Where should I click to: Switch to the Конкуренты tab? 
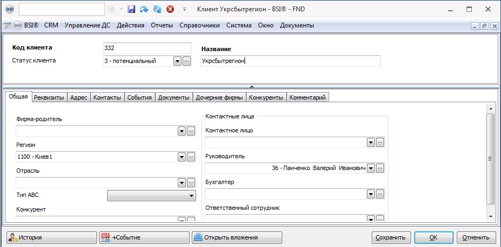(266, 97)
